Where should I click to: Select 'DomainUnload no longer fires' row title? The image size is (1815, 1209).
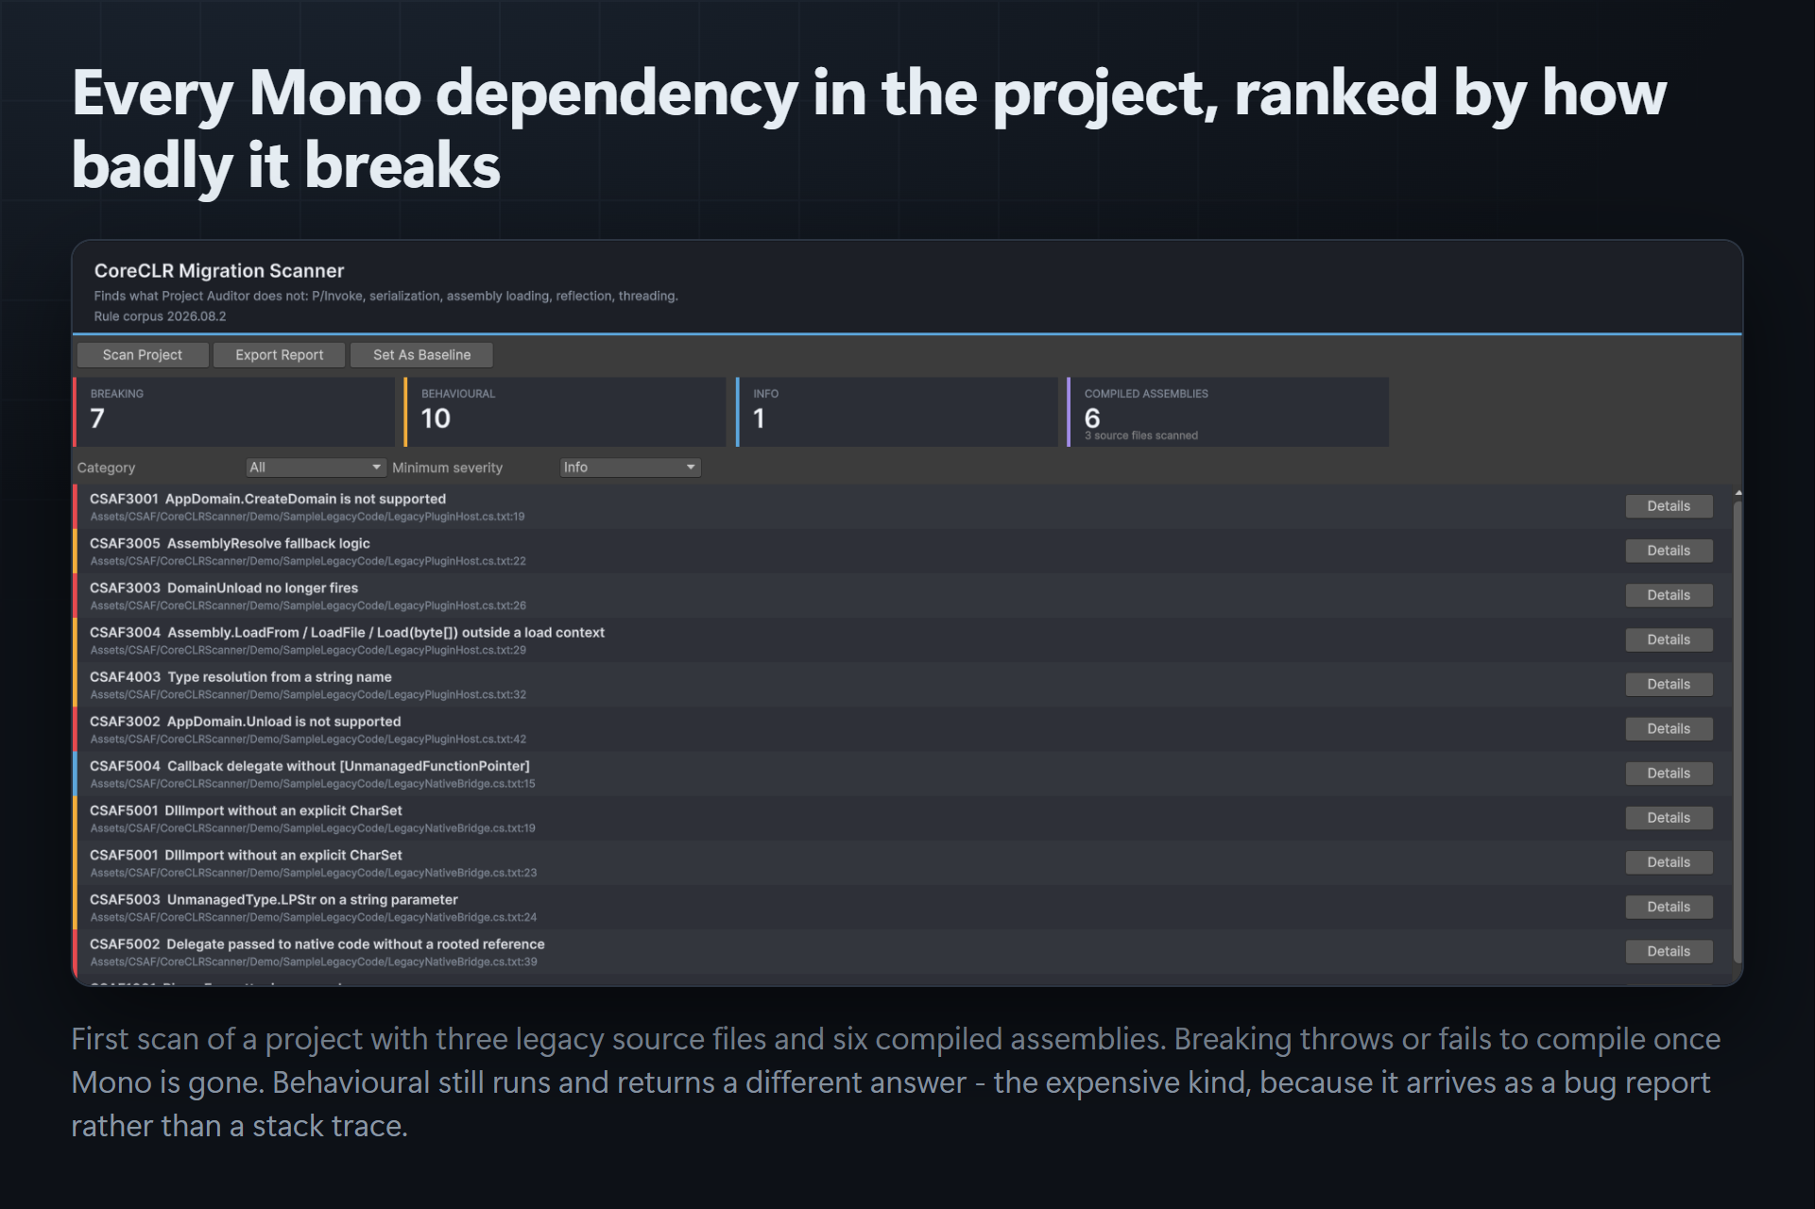click(263, 587)
